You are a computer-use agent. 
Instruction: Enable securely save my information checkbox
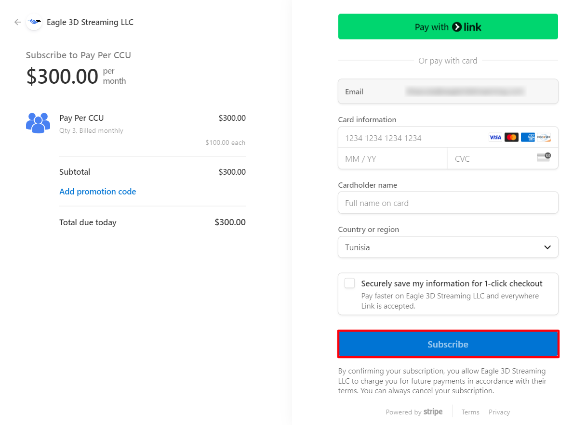pos(350,283)
